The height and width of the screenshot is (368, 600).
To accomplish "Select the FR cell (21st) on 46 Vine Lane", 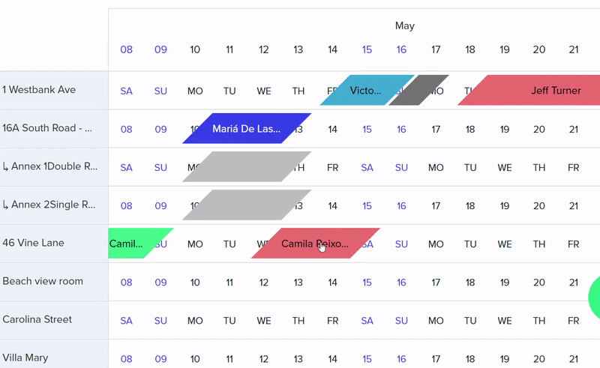I will pyautogui.click(x=574, y=244).
